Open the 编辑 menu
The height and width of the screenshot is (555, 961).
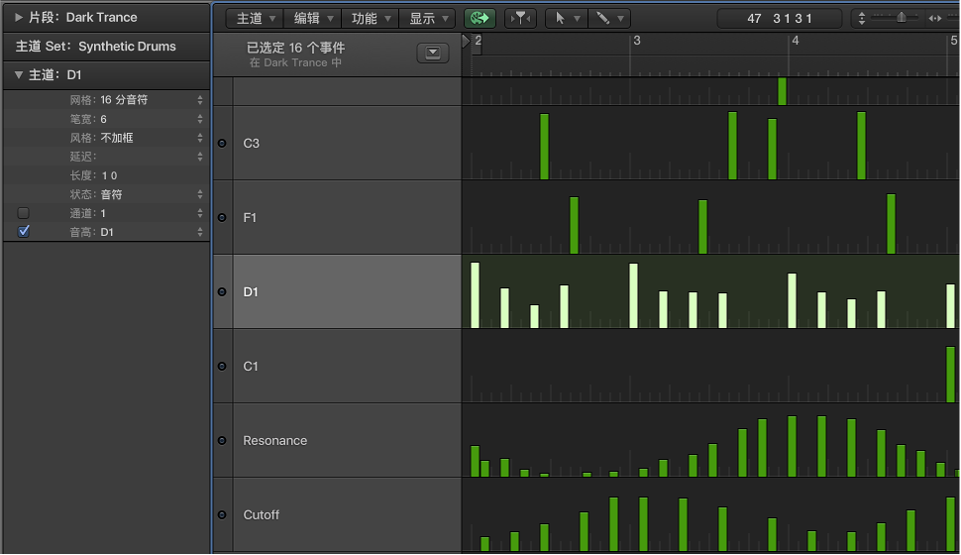(x=313, y=18)
